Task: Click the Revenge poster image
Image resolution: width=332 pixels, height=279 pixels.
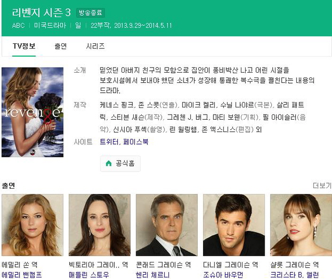Action: tap(32, 112)
